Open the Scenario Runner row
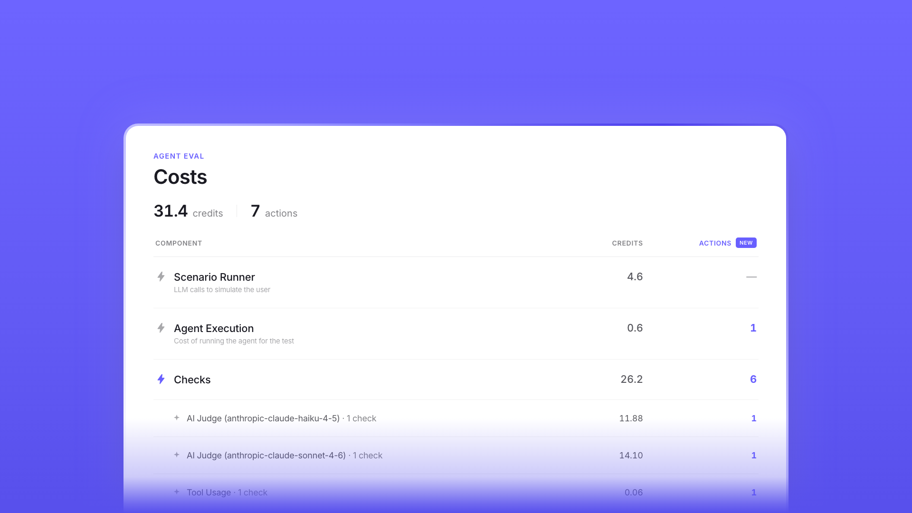 (456, 283)
